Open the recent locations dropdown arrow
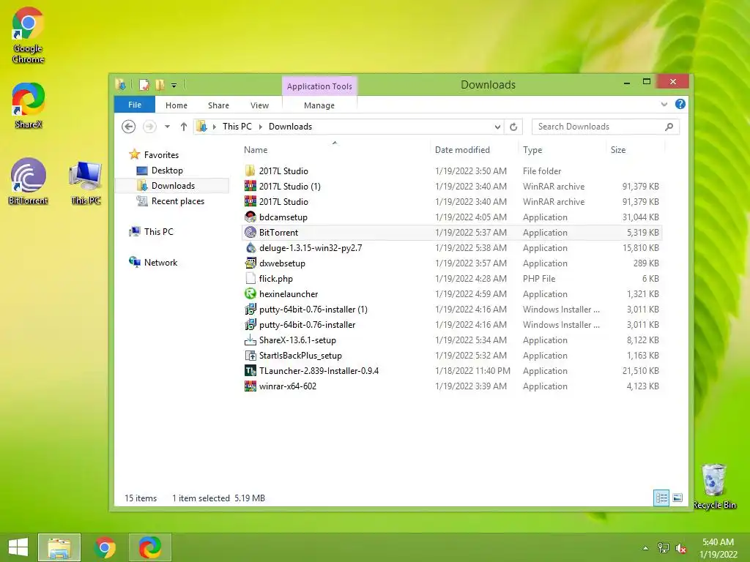Viewport: 750px width, 562px height. tap(168, 127)
